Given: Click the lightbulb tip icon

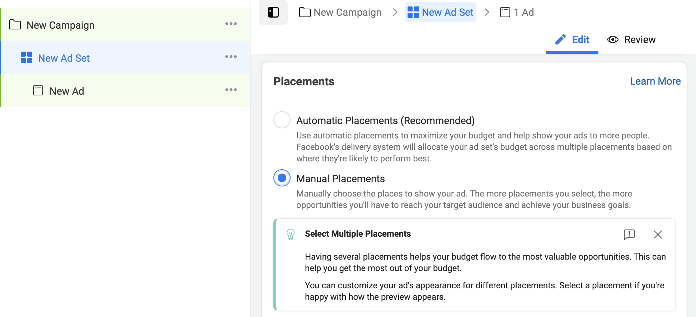Looking at the screenshot, I should coord(291,235).
